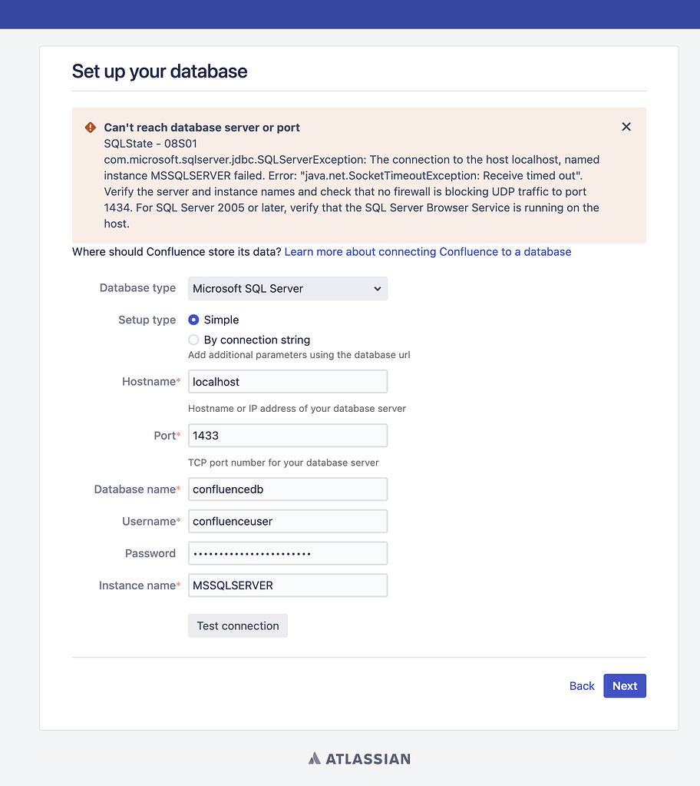Screen dimensions: 700x786
Task: Click the Hostname input field
Action: tap(288, 382)
